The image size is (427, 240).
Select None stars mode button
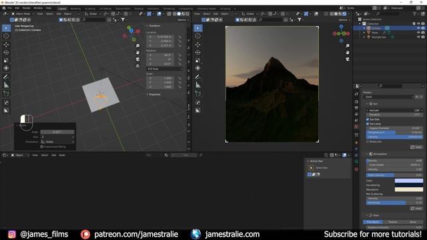pos(413,222)
